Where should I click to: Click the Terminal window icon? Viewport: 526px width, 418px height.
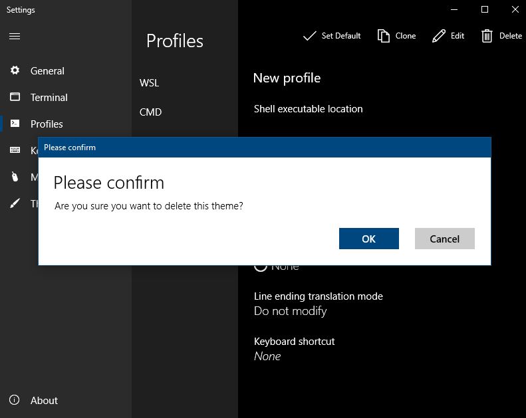pos(15,97)
